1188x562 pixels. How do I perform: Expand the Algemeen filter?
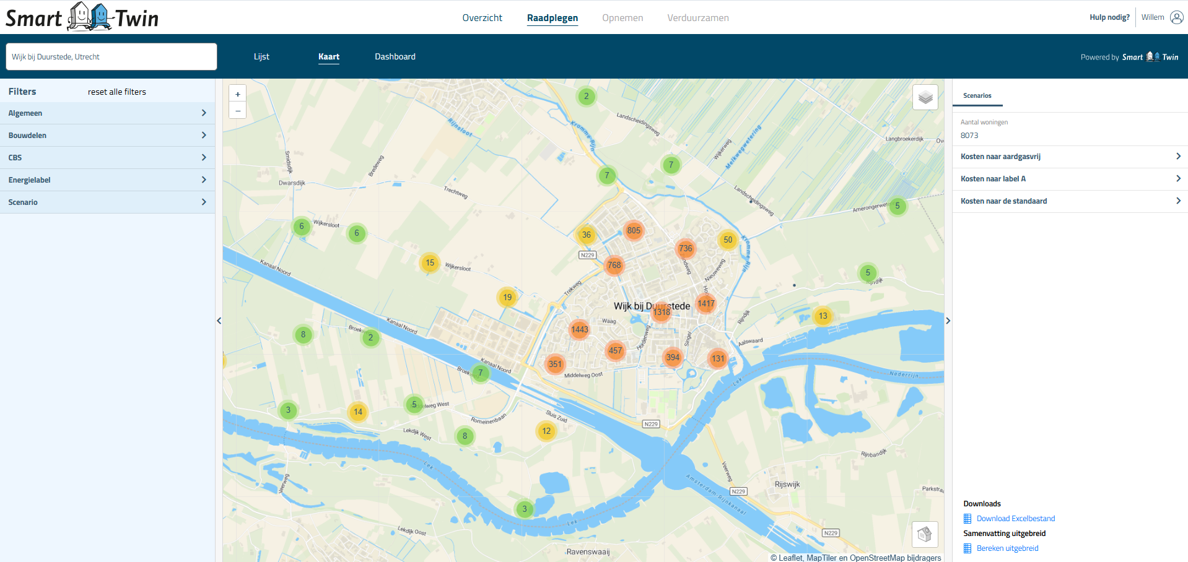107,113
